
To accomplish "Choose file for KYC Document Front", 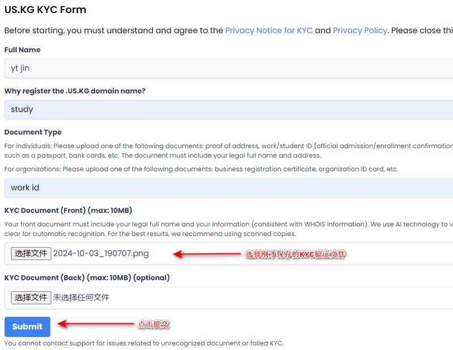I will pos(31,253).
